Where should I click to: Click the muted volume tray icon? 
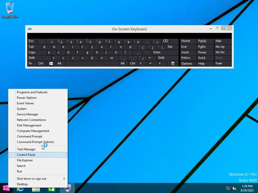tap(234, 188)
